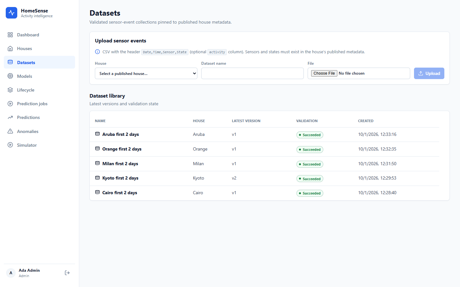Click the Simulator play-circle icon

click(x=10, y=145)
